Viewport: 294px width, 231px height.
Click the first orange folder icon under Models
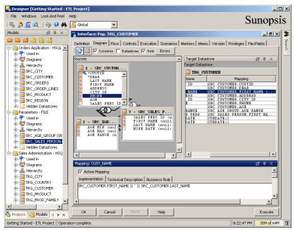pos(10,40)
